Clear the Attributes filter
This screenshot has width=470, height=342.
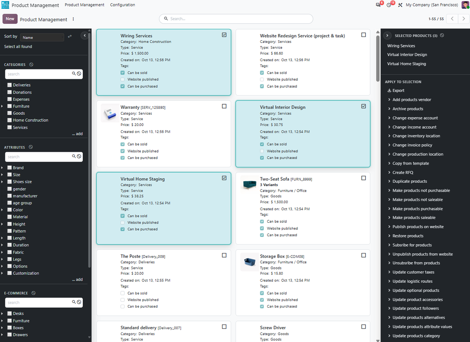coord(31,148)
